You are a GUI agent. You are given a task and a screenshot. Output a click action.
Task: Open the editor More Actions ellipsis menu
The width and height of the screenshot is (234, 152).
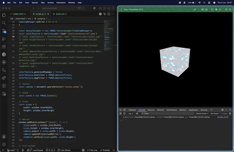pos(113,14)
